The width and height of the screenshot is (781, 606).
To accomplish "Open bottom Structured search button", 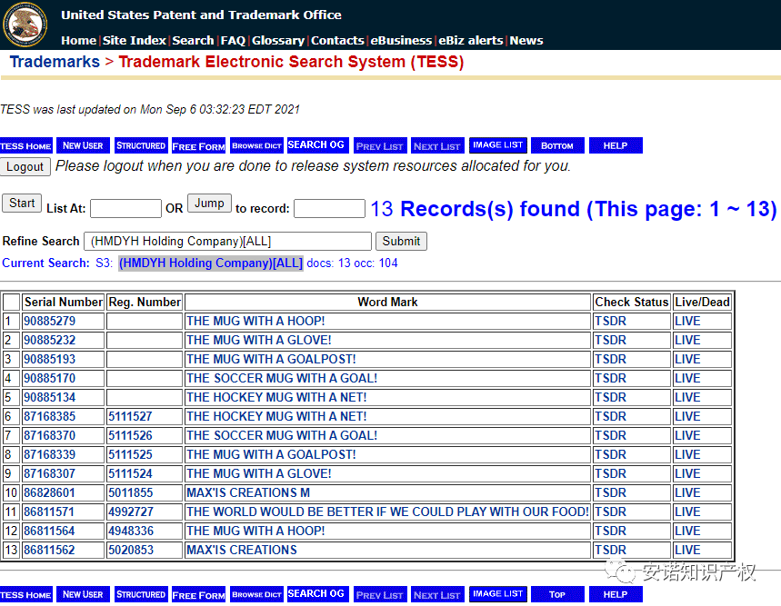I will coord(141,594).
